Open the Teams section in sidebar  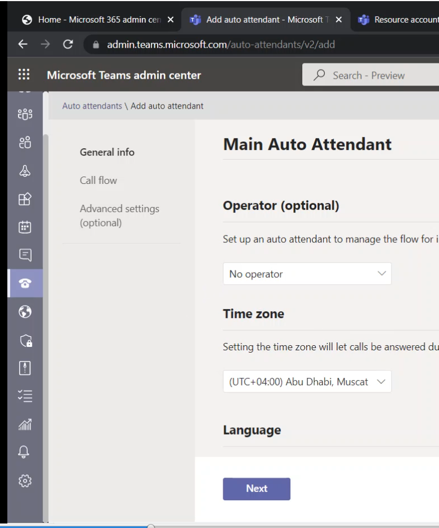pyautogui.click(x=25, y=115)
